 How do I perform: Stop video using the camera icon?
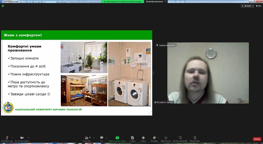tap(22, 139)
